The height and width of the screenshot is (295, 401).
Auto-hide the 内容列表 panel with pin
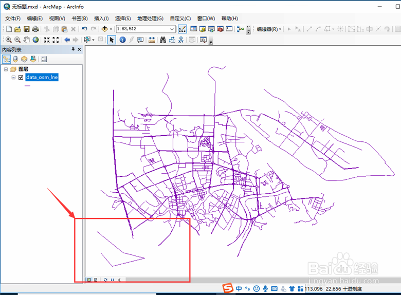73,49
